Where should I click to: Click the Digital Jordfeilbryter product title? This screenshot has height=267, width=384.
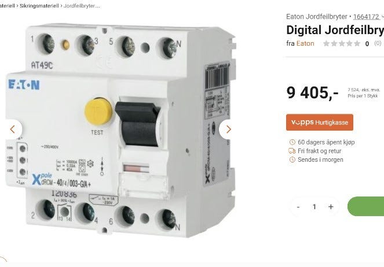[x=335, y=30]
